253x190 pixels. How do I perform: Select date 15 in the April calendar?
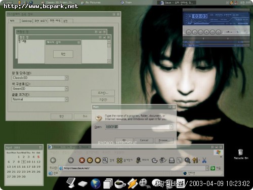(19, 167)
